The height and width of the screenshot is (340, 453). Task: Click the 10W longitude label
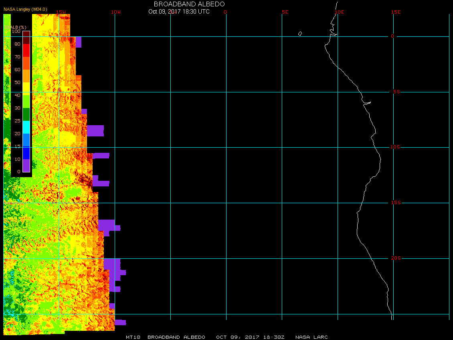tap(115, 12)
